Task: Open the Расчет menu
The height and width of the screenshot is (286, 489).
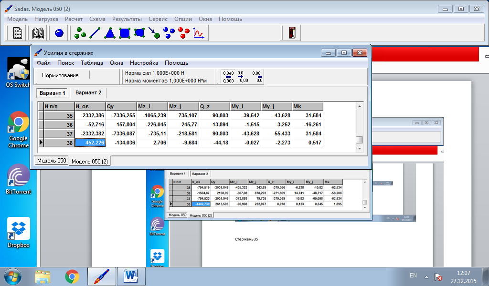Action: point(74,19)
